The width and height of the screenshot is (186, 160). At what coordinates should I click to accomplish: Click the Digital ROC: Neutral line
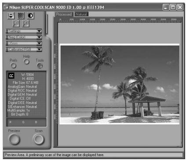[x=22, y=90]
